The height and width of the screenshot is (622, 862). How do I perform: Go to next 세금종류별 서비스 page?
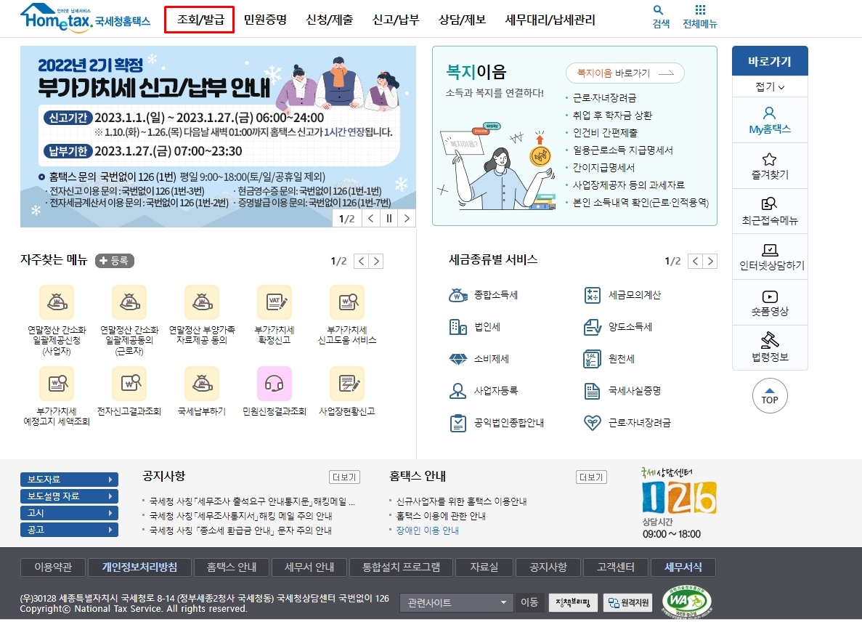pyautogui.click(x=710, y=262)
